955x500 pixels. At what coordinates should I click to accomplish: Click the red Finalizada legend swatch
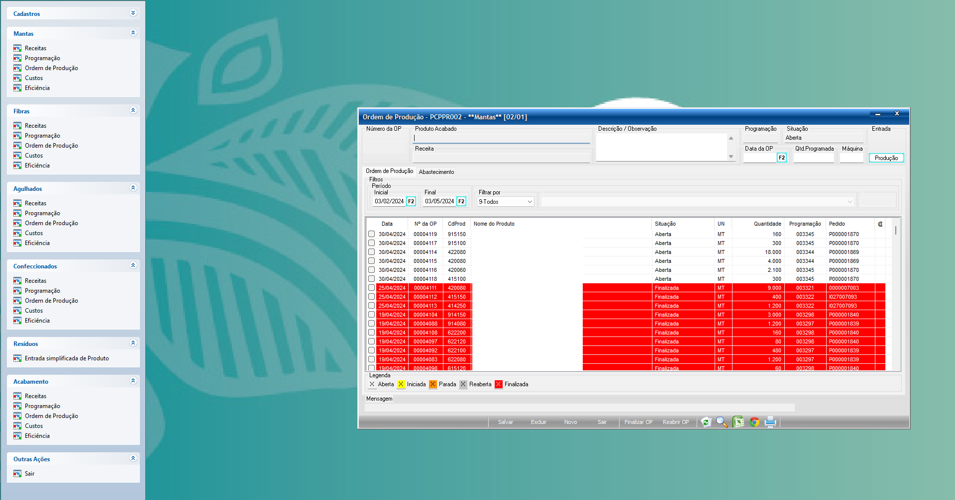click(498, 384)
